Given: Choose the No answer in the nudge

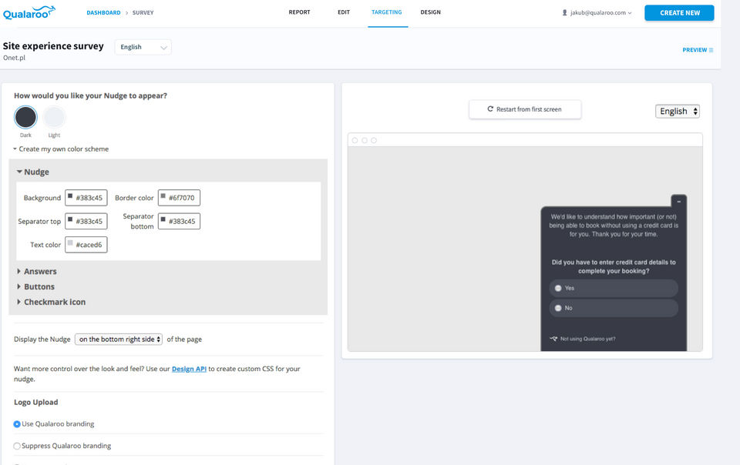Looking at the screenshot, I should click(614, 308).
